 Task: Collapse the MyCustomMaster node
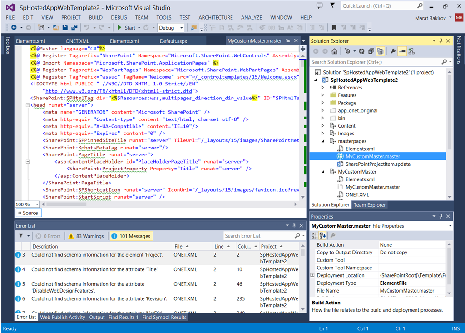(323, 172)
